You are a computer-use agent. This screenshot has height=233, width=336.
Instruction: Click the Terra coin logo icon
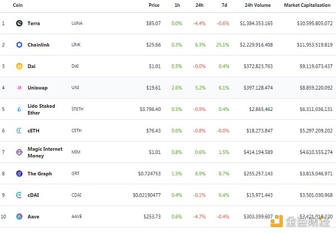20,24
